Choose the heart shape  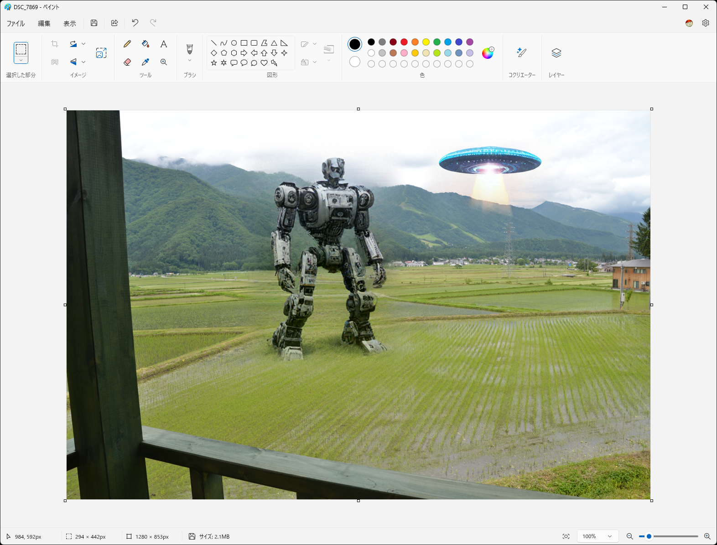click(x=264, y=63)
